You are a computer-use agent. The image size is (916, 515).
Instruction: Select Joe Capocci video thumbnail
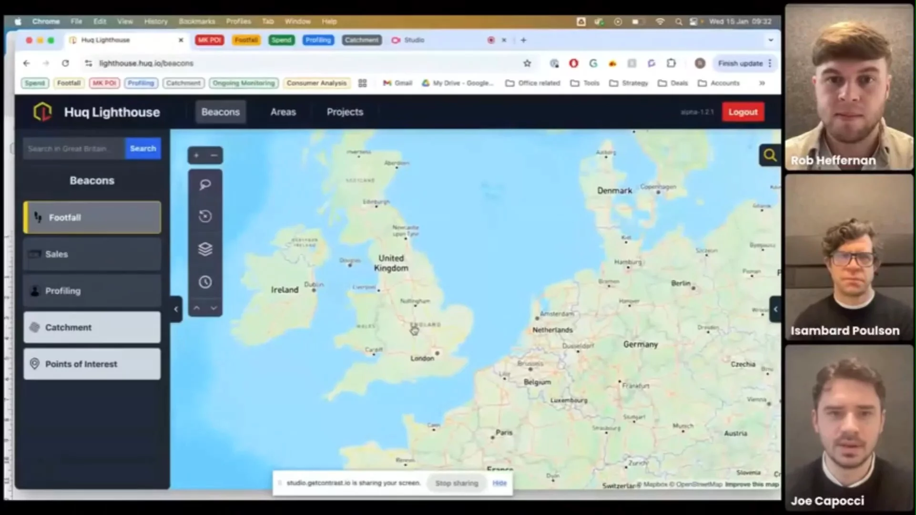pos(849,428)
